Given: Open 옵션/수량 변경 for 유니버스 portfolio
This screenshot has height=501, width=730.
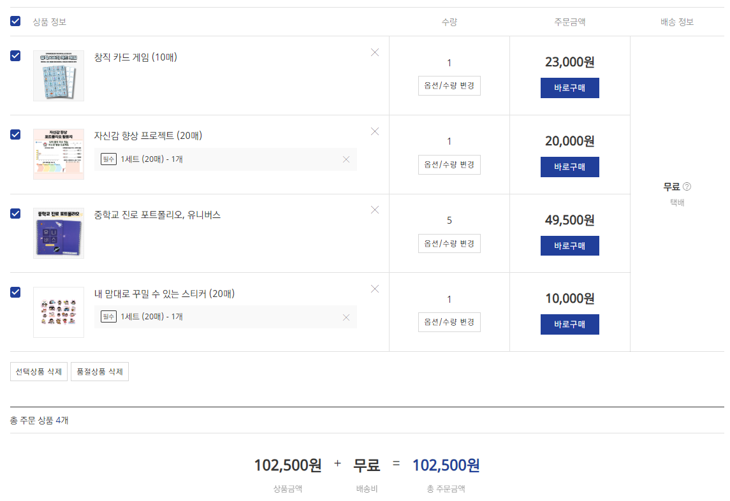Looking at the screenshot, I should (x=449, y=243).
